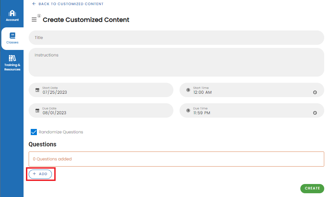Click the clock icon left of Due Time
The image size is (329, 197).
point(188,110)
